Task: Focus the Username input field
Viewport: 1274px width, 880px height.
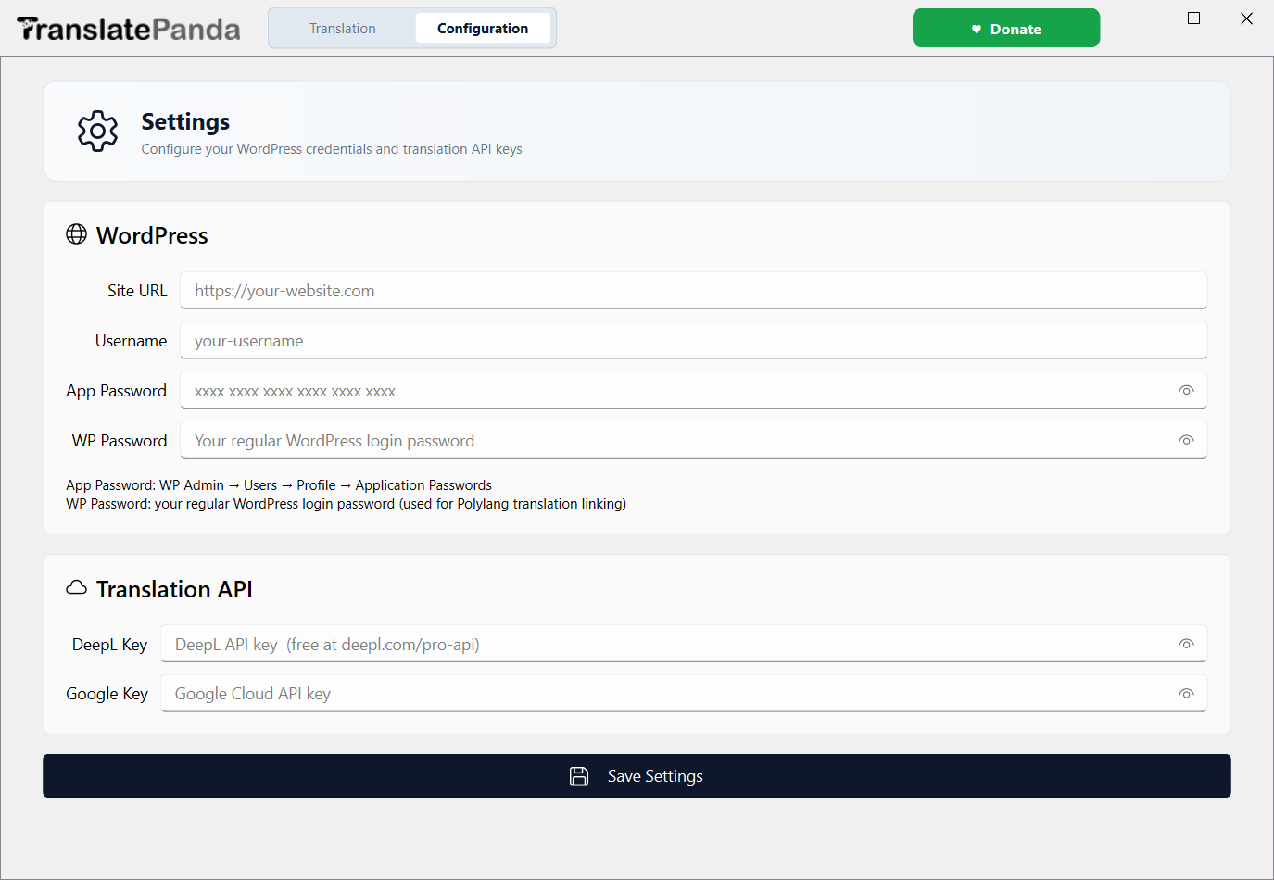Action: click(x=693, y=341)
